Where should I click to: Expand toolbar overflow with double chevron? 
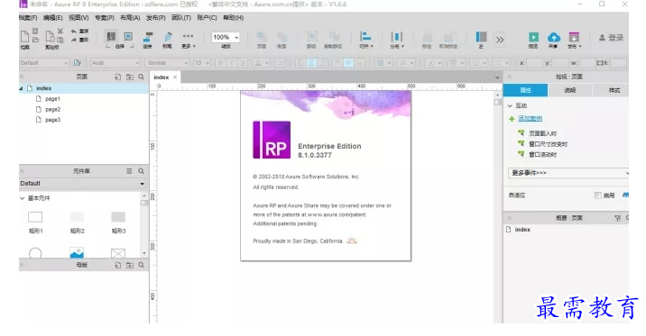[500, 40]
